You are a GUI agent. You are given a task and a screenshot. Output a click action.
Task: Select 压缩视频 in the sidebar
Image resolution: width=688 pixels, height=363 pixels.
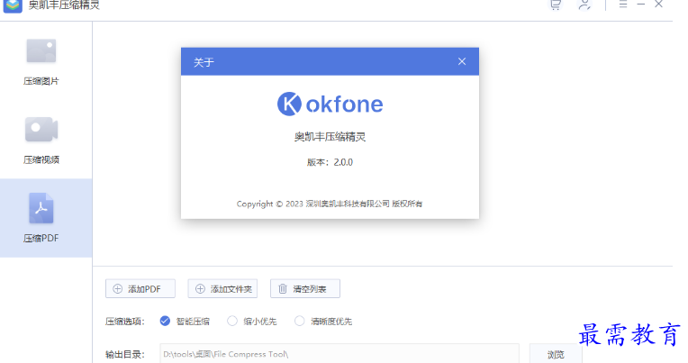coord(41,140)
